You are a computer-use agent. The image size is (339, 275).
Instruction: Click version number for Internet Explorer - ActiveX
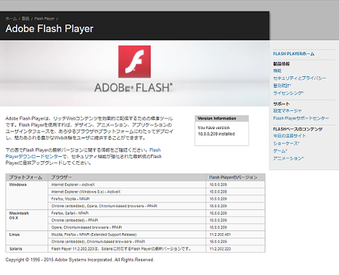coord(218,184)
